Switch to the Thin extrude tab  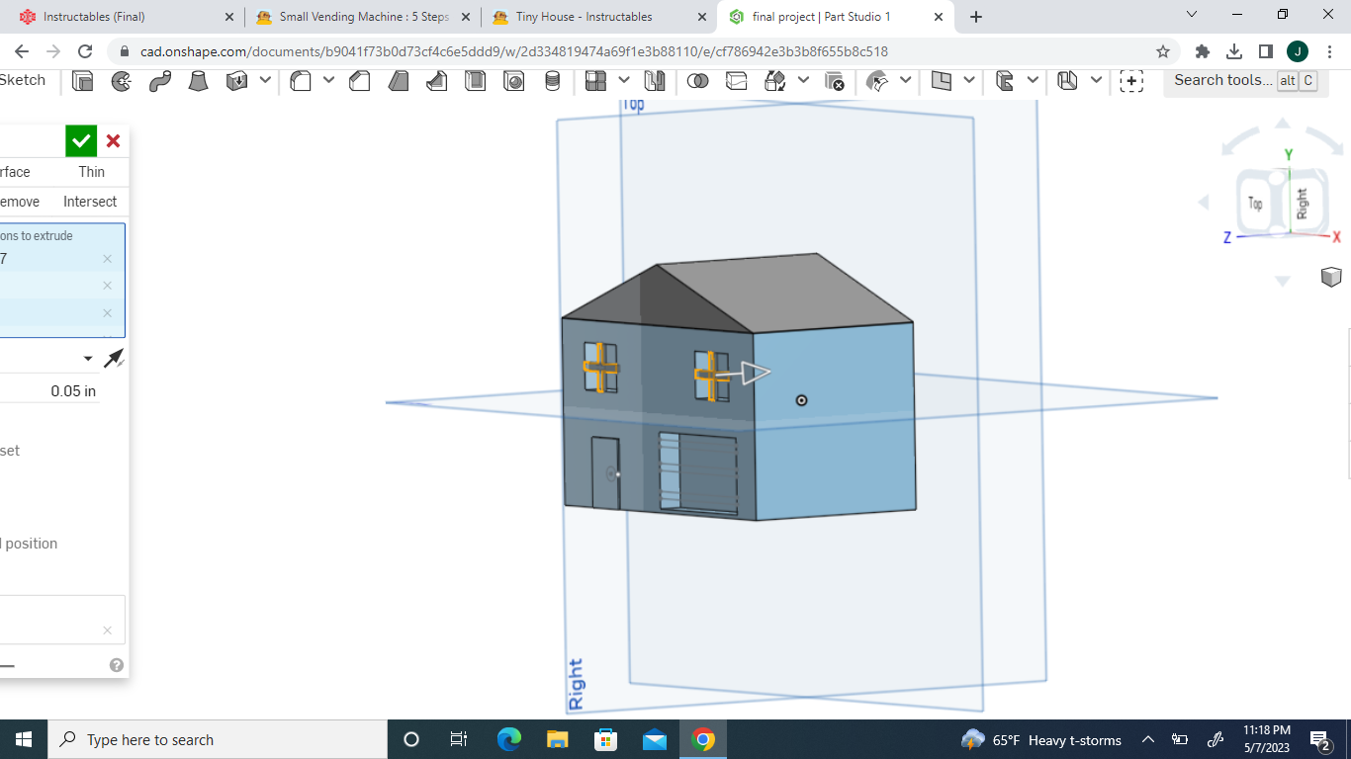[x=91, y=171]
